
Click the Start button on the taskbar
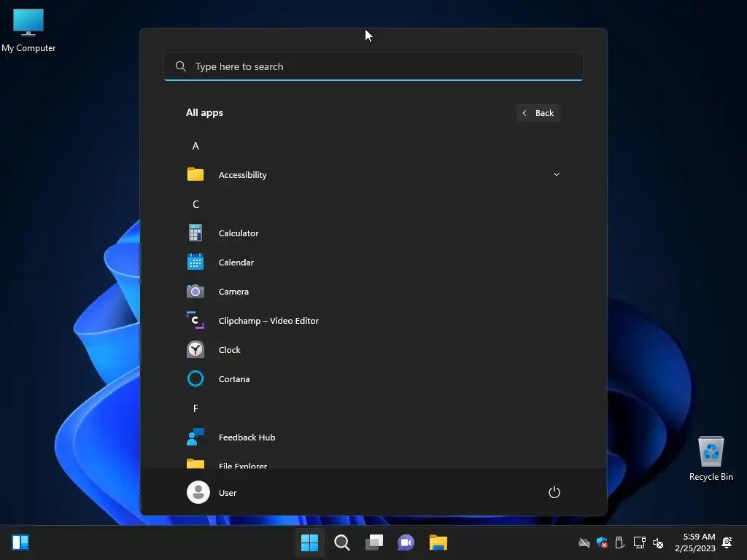point(309,542)
